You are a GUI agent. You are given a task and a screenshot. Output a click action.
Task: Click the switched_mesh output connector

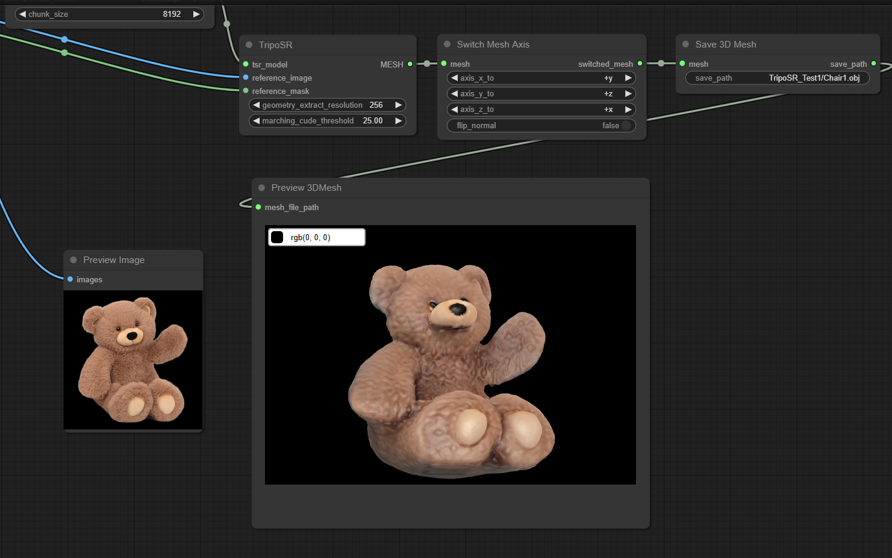tap(640, 64)
